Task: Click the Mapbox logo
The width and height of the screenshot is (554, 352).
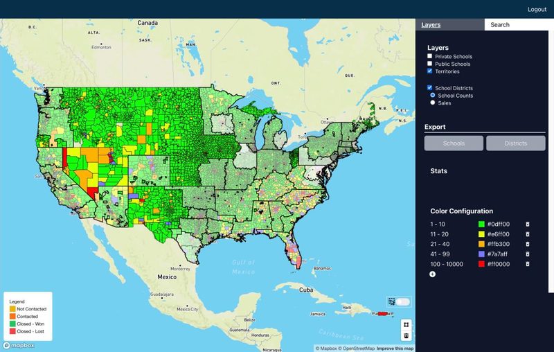Action: [19, 345]
